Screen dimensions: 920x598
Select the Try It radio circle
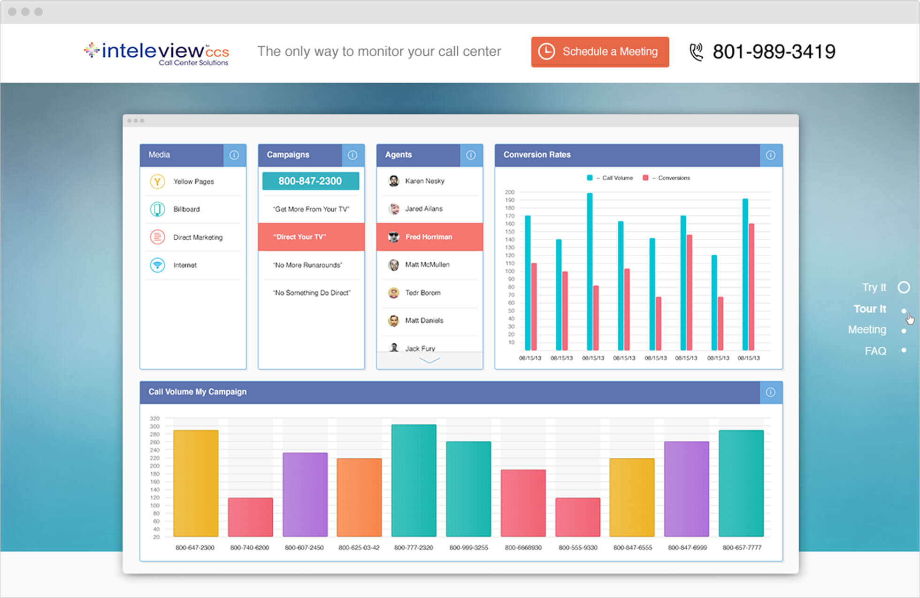pyautogui.click(x=904, y=288)
